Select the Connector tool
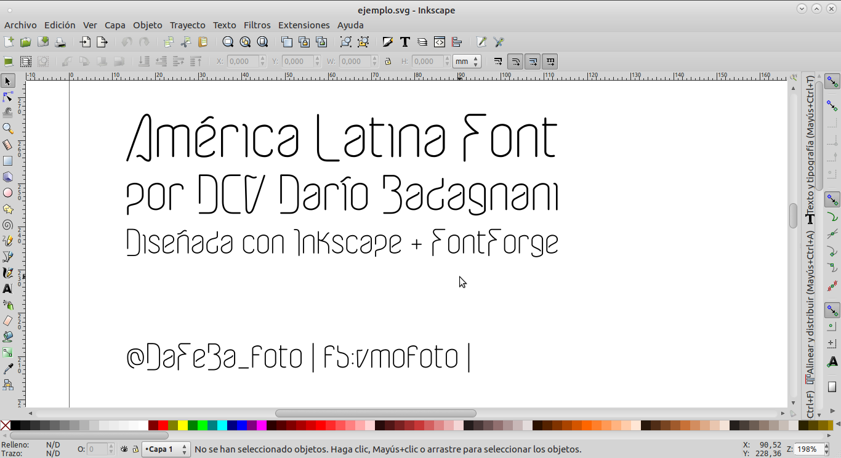Screen dimensions: 841x458 click(x=8, y=385)
